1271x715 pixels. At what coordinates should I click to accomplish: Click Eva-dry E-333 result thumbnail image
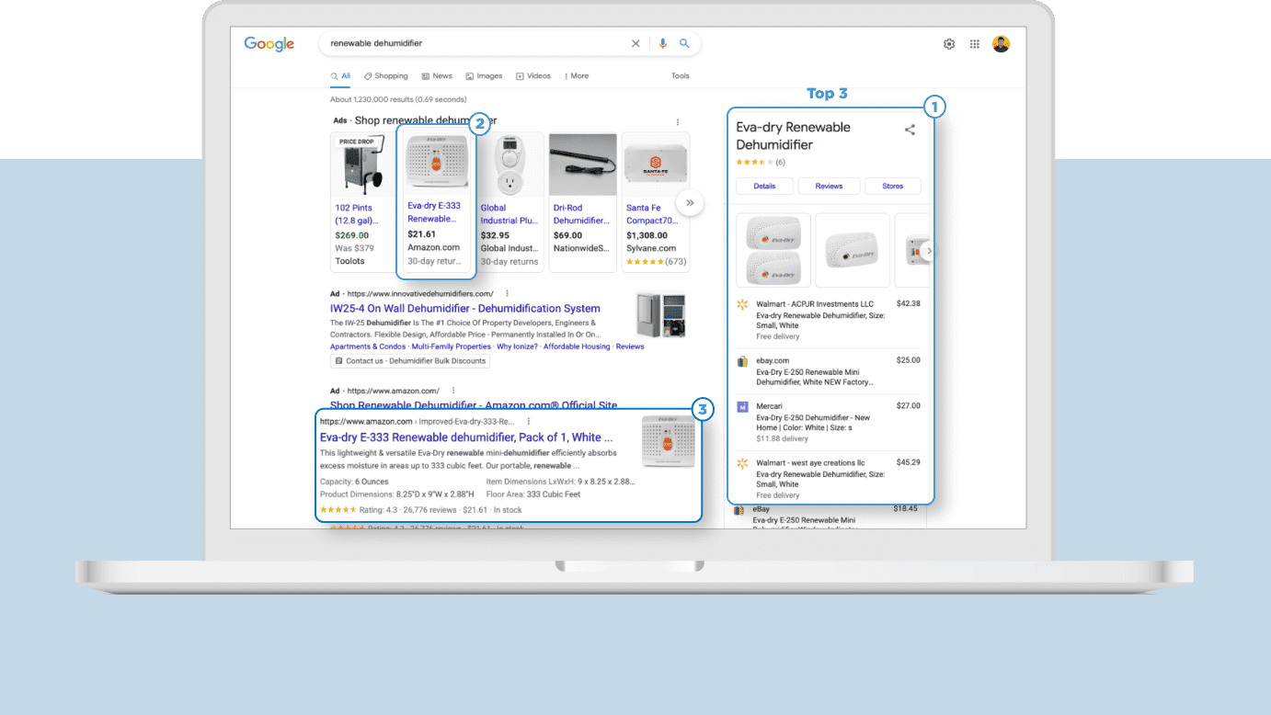[x=668, y=441]
